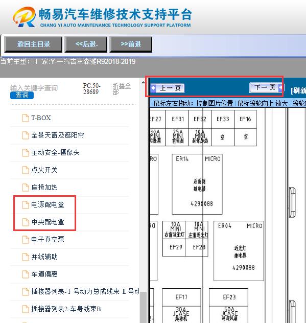Click document icon beside 电子真空泵

pos(26,239)
